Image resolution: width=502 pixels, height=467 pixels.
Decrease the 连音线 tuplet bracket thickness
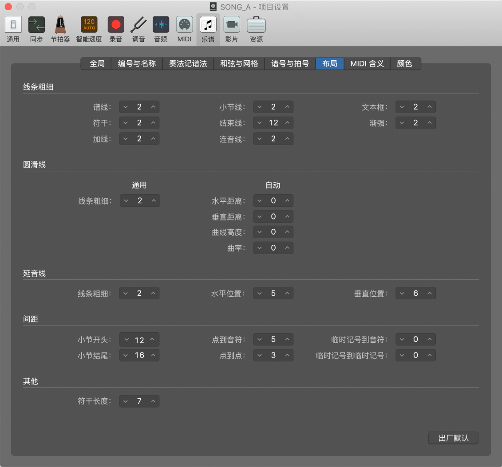click(260, 139)
